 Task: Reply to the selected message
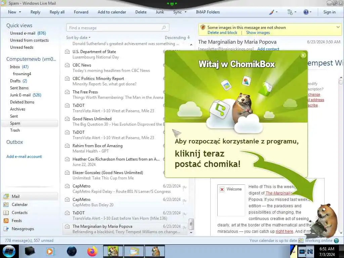click(35, 12)
